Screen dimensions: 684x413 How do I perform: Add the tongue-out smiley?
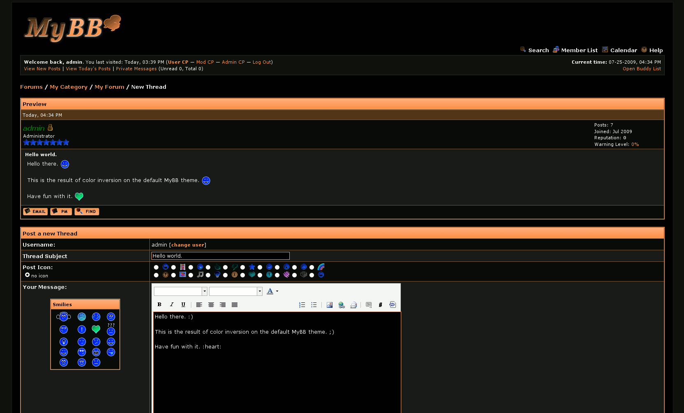coord(111,352)
